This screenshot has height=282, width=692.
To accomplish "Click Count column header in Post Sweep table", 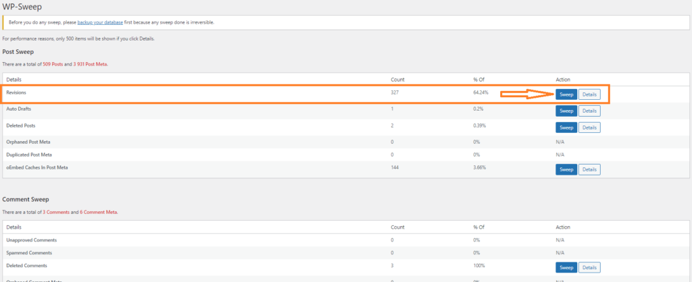I will click(x=397, y=80).
